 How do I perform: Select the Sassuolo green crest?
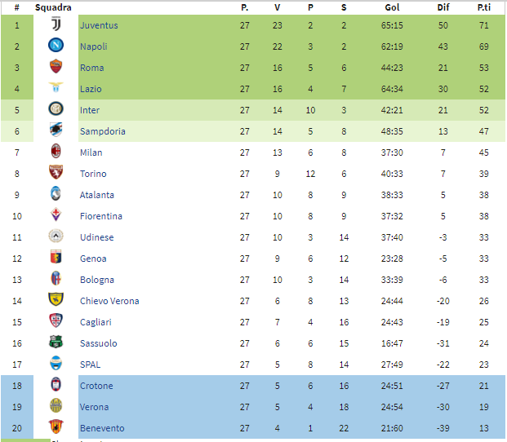point(56,342)
